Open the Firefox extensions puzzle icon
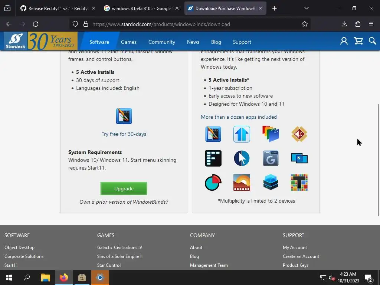 [x=358, y=24]
